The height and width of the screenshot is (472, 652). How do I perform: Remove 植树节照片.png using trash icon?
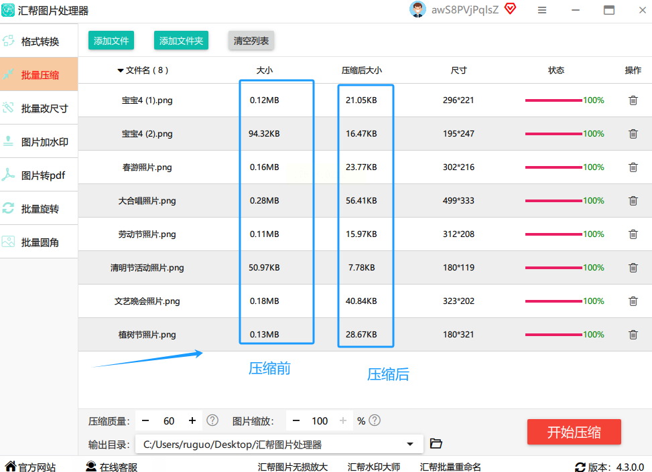633,335
